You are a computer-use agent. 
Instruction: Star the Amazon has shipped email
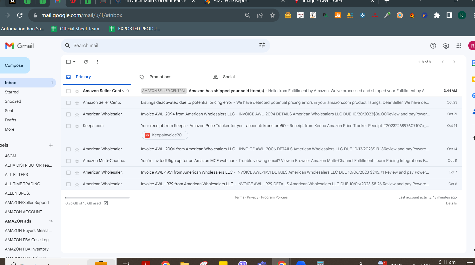click(77, 91)
